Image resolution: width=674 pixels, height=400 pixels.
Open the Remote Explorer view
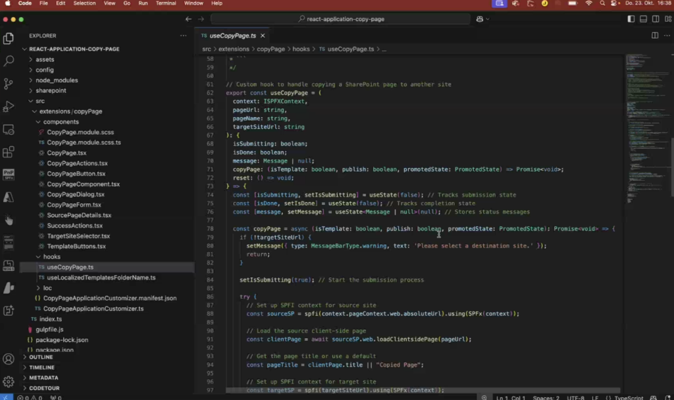pos(9,129)
